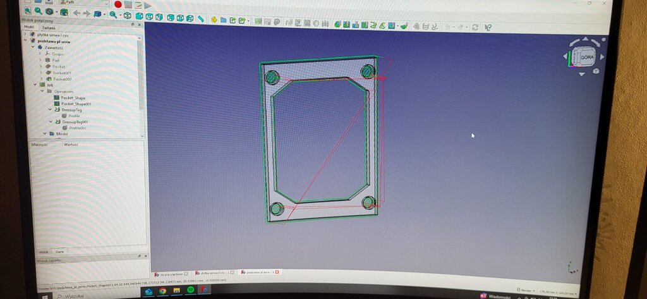Click the measure distance ruler icon

(200, 20)
